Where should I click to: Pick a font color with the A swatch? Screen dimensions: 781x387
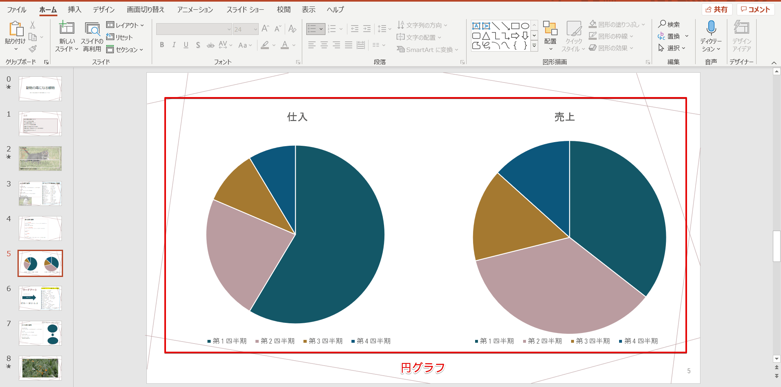[x=285, y=45]
